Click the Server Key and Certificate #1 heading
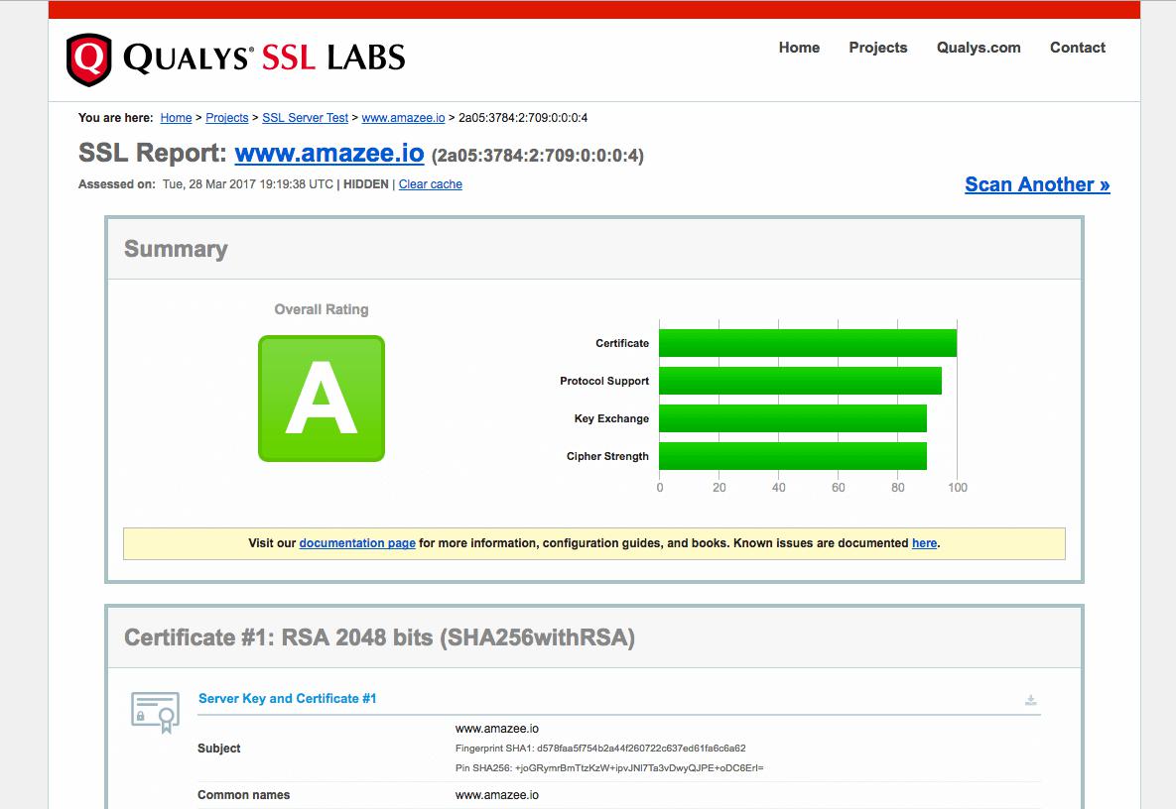 [x=288, y=699]
